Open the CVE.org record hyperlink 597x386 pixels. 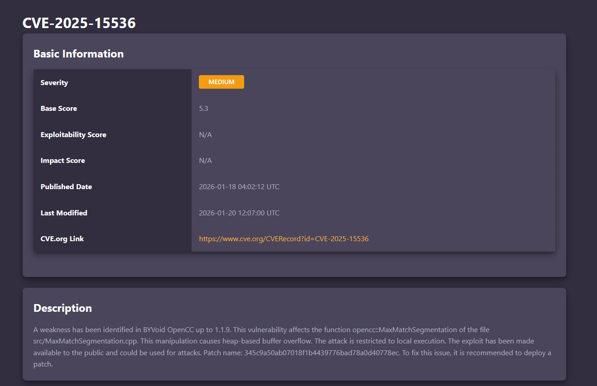coord(284,238)
